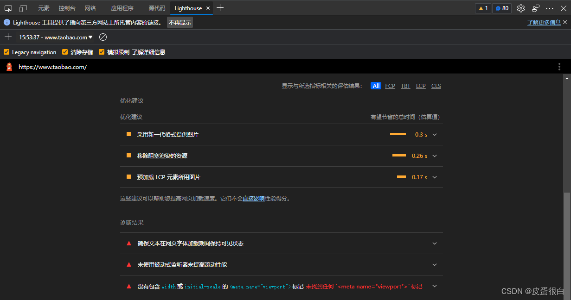Click the 0.3 s savings bar
The image size is (571, 300).
tap(398, 134)
